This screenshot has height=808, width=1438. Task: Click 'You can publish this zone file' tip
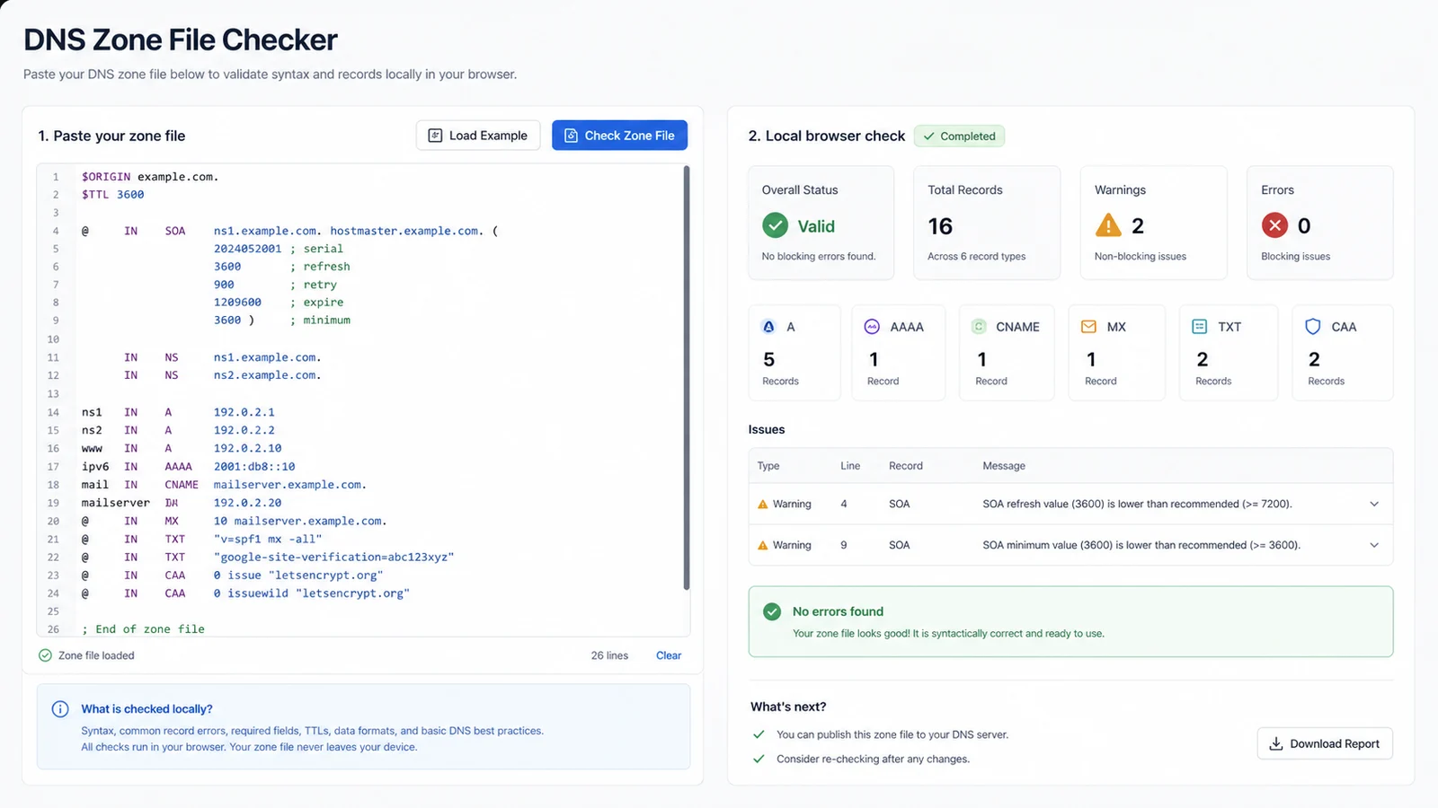pyautogui.click(x=892, y=734)
